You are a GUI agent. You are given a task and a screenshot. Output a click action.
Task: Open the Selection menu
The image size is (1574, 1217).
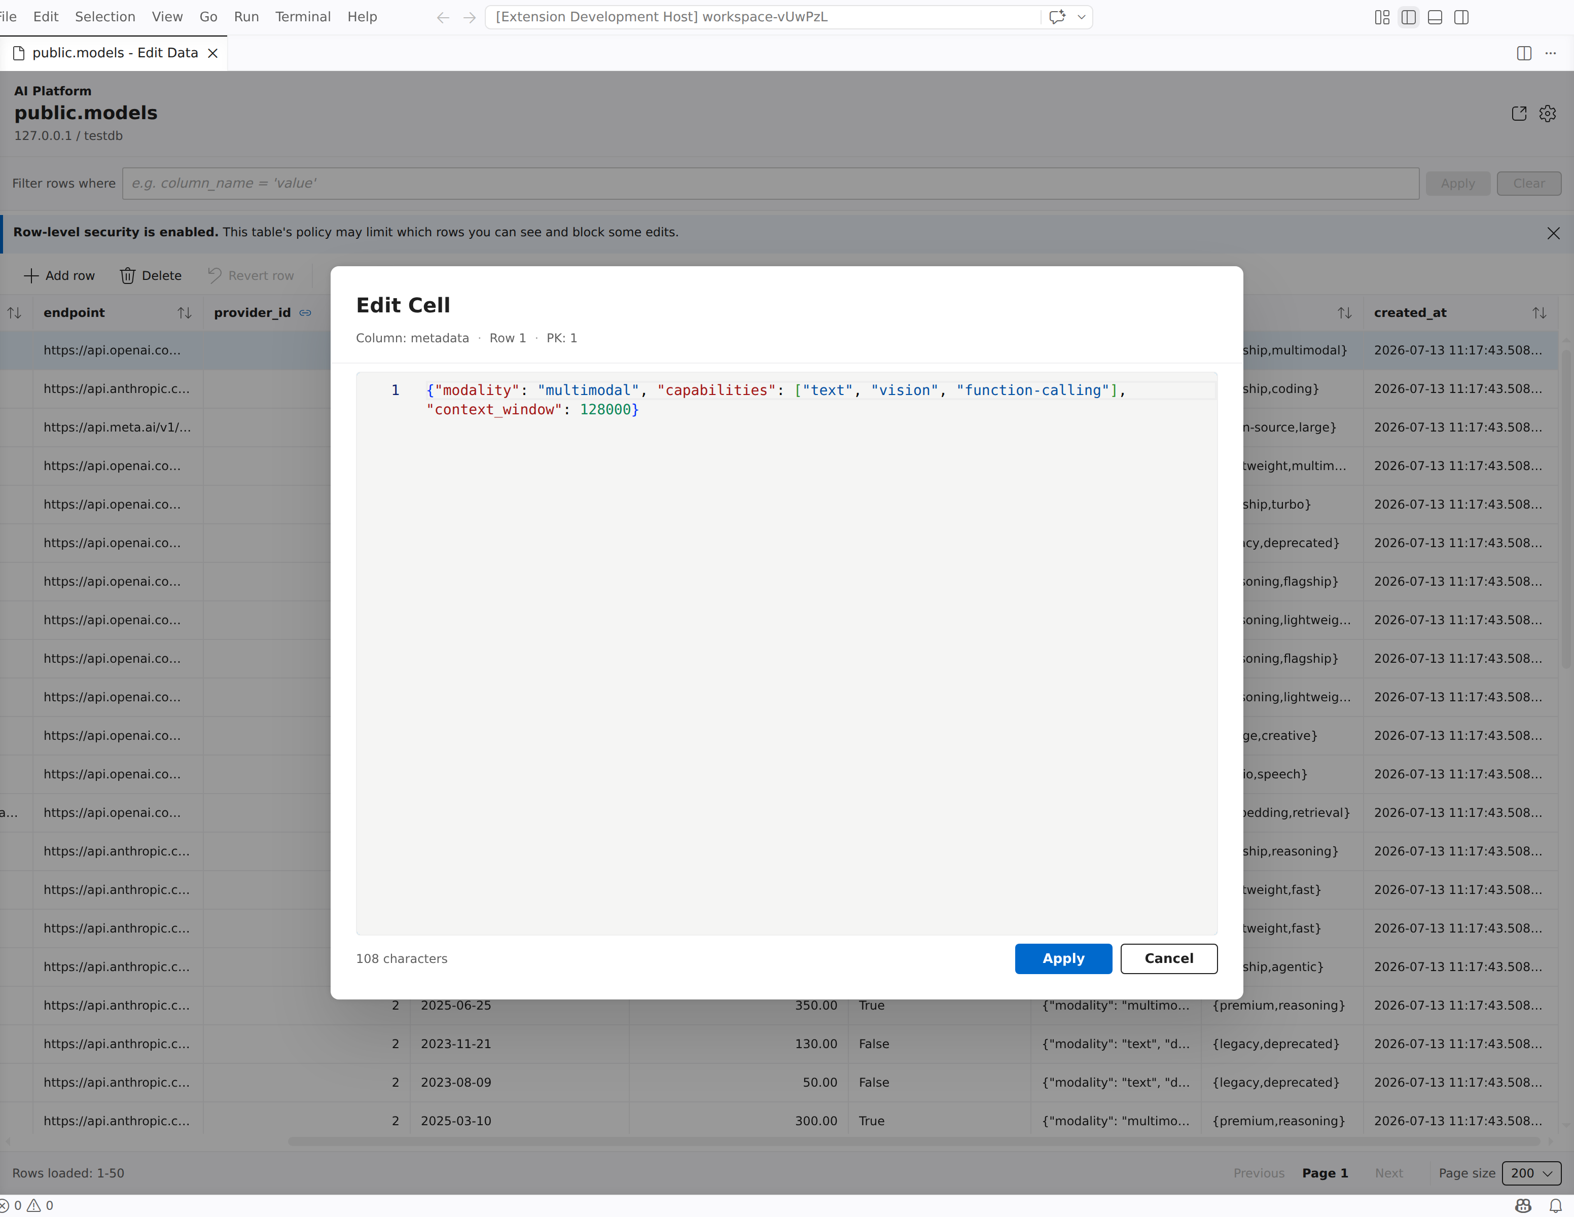click(x=105, y=17)
